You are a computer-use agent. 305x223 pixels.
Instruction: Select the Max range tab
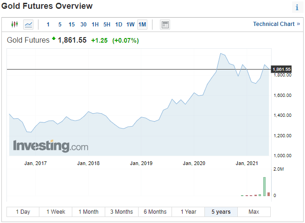click(x=254, y=212)
